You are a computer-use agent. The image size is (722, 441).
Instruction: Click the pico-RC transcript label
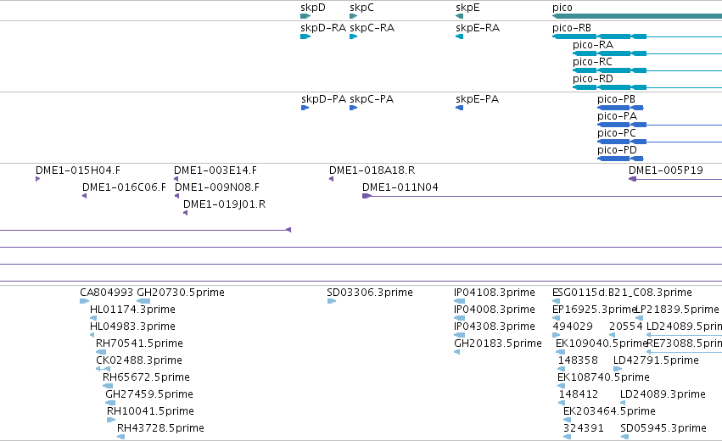592,62
